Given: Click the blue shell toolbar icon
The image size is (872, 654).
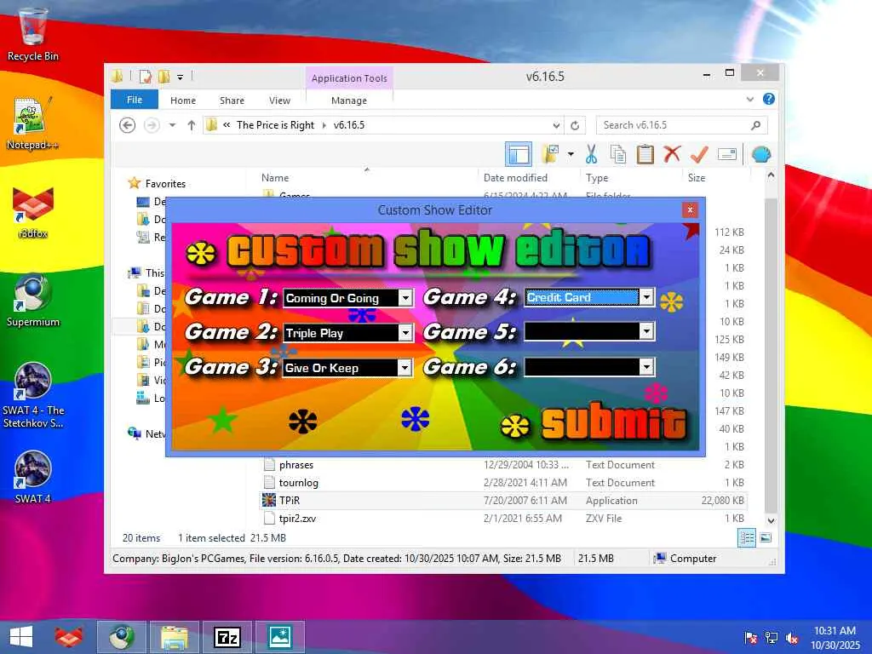Looking at the screenshot, I should [x=760, y=154].
